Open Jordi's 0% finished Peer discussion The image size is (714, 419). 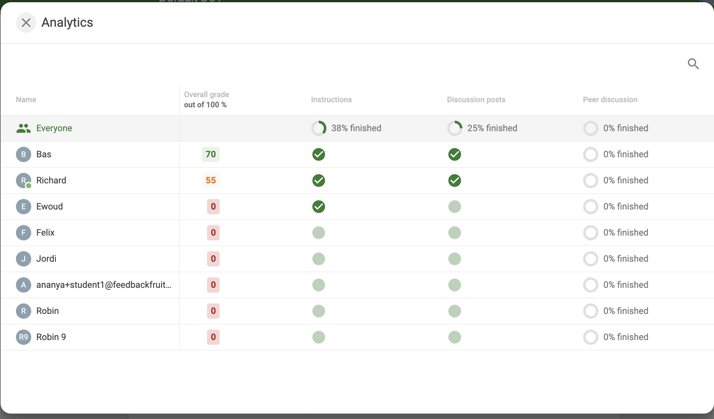[x=616, y=259]
